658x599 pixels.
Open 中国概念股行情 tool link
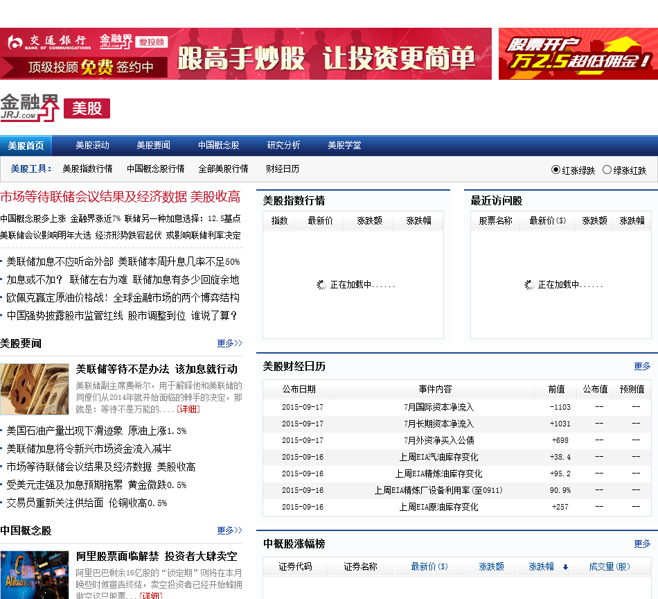[x=156, y=169]
